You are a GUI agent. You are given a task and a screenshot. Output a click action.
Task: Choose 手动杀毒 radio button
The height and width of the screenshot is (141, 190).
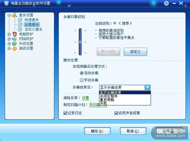82,80
